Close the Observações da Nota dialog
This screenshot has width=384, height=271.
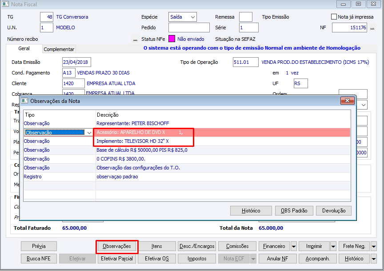[x=347, y=101]
